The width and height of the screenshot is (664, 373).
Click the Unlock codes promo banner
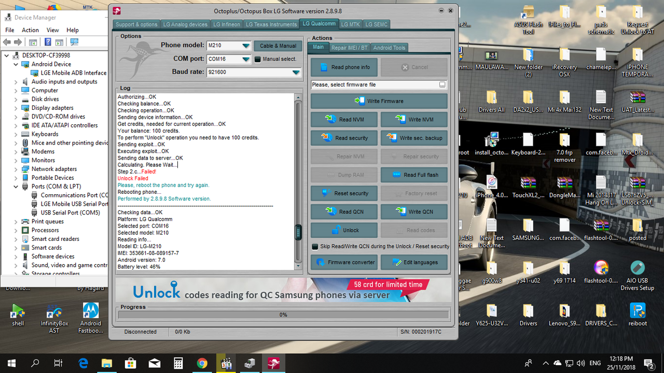tap(283, 290)
